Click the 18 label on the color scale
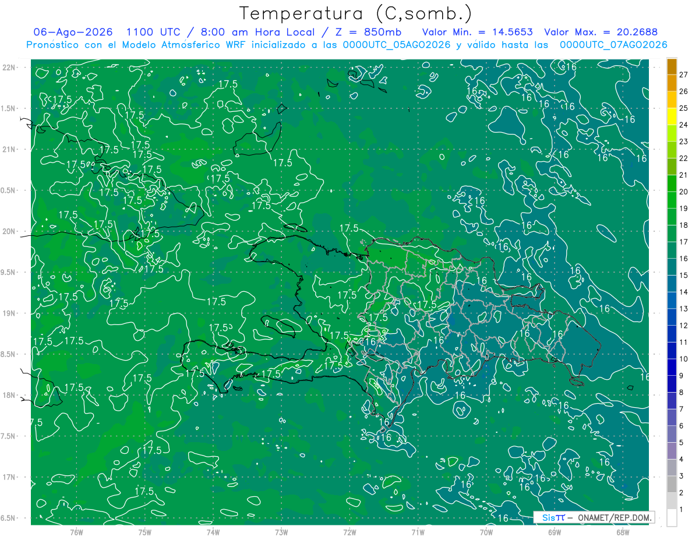Viewport: 699px width, 540px height. tap(683, 225)
